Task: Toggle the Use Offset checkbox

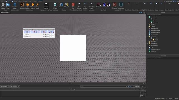Action: [24, 37]
